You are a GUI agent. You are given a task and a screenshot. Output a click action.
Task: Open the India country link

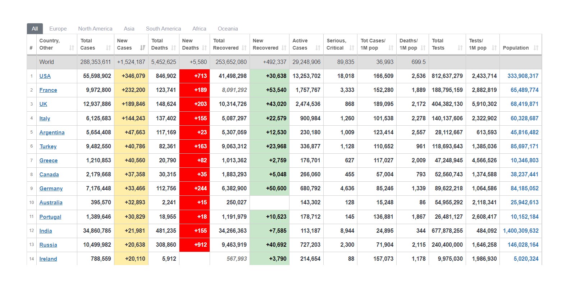pos(46,231)
